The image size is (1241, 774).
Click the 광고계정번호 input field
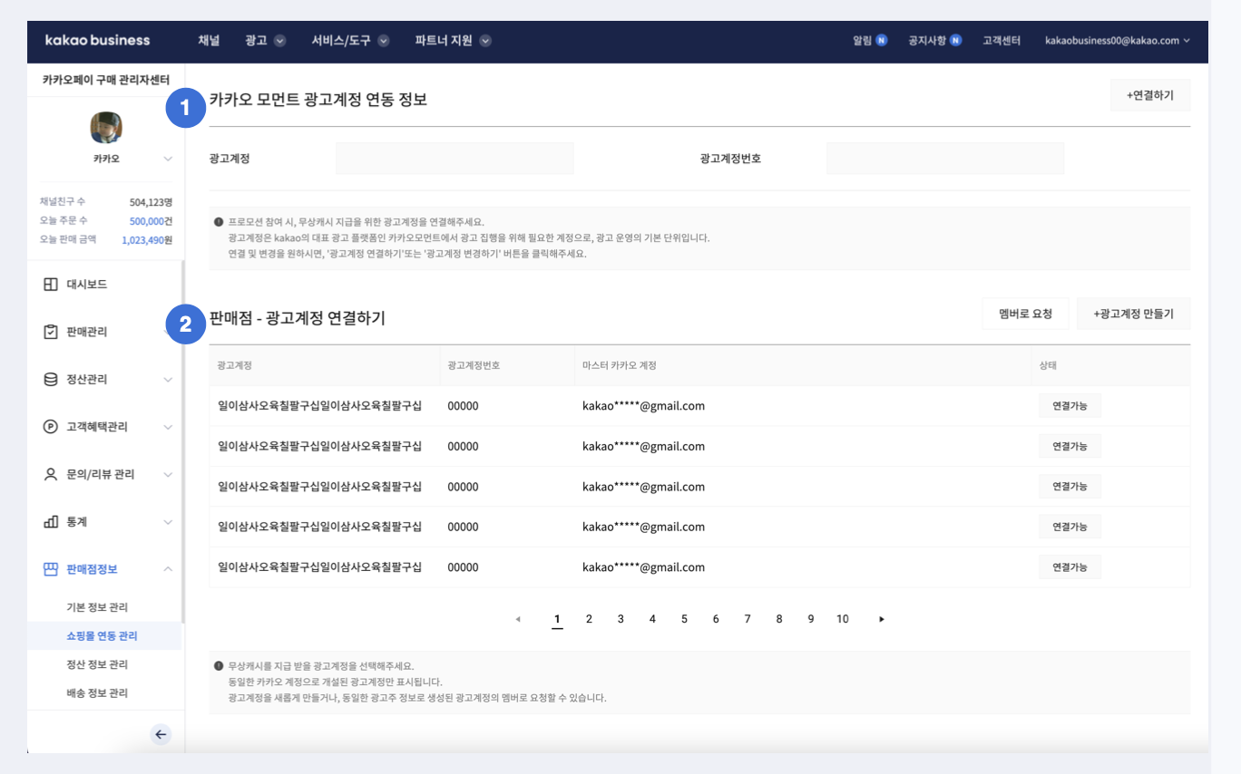[945, 159]
